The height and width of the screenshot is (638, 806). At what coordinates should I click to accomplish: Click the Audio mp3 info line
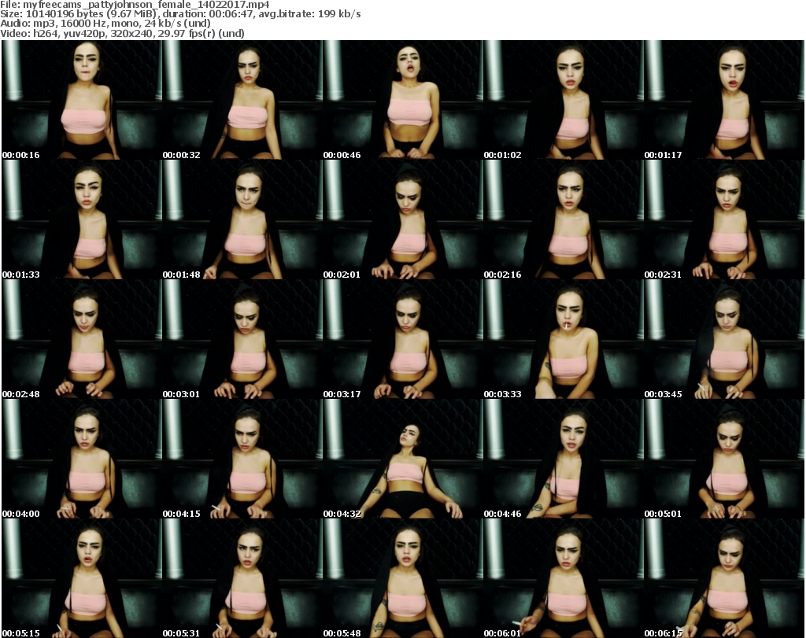pyautogui.click(x=105, y=24)
